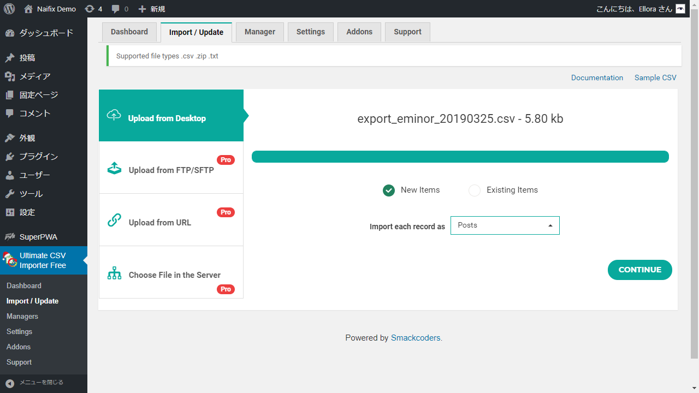Choose Upload from URL option
Viewport: 699px width, 393px height.
coord(171,221)
